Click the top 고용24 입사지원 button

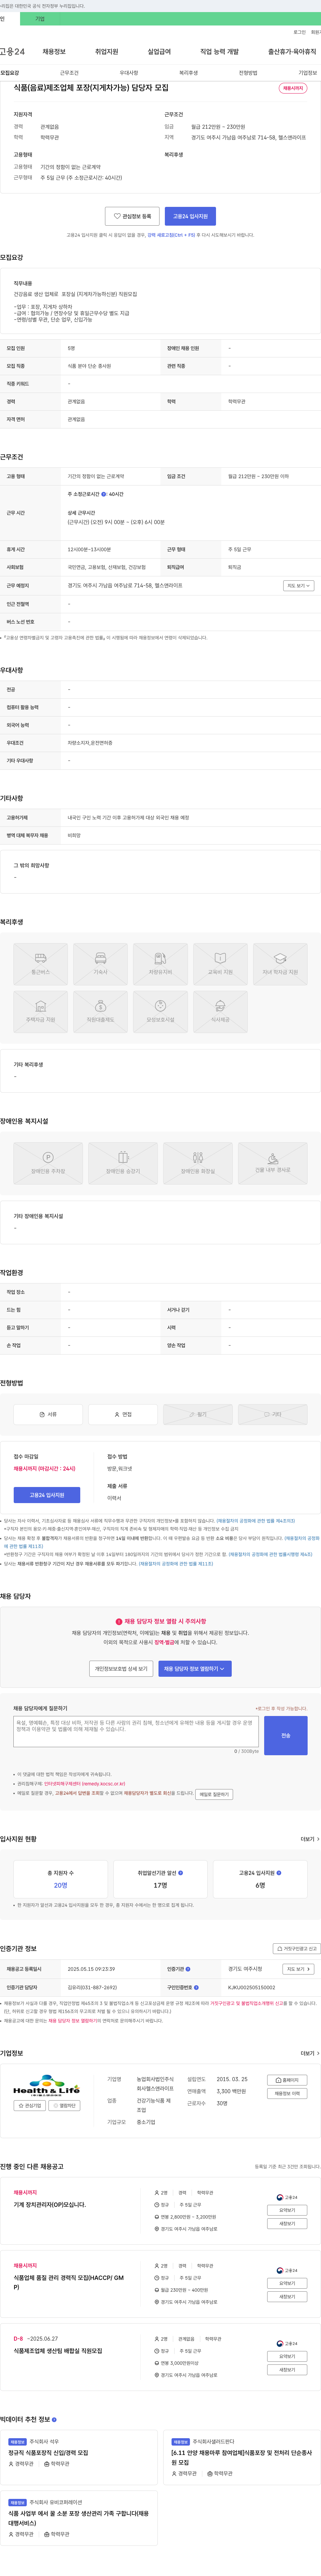[x=190, y=216]
